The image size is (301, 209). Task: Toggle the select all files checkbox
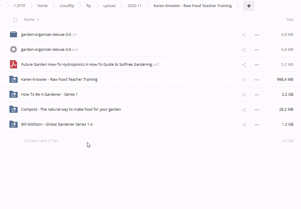(15, 20)
